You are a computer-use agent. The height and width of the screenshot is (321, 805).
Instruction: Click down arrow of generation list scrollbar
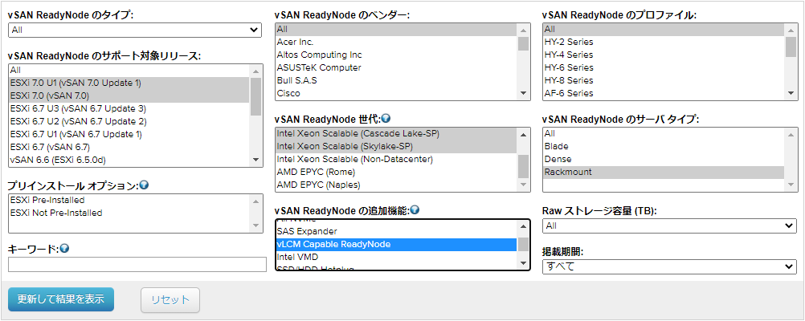pyautogui.click(x=523, y=185)
